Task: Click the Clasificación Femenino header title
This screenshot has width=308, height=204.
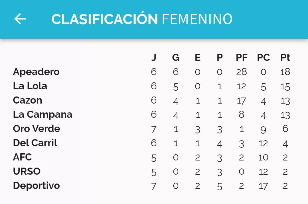Action: click(142, 19)
